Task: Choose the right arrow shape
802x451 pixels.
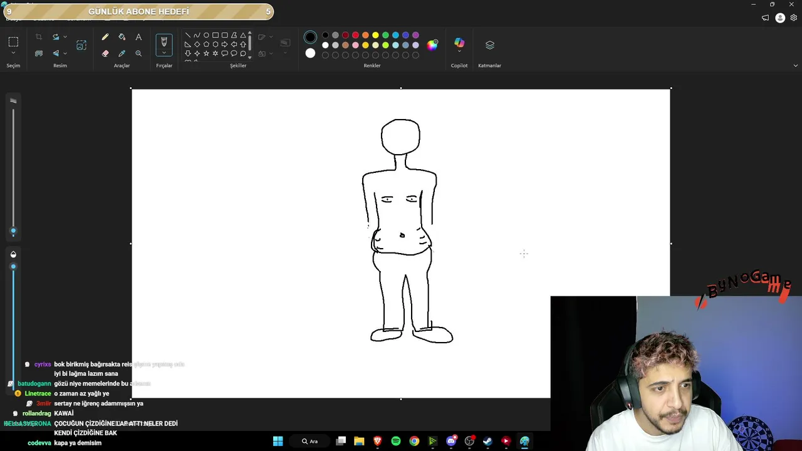Action: tap(224, 44)
